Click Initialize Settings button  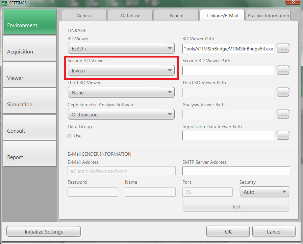coord(44,231)
